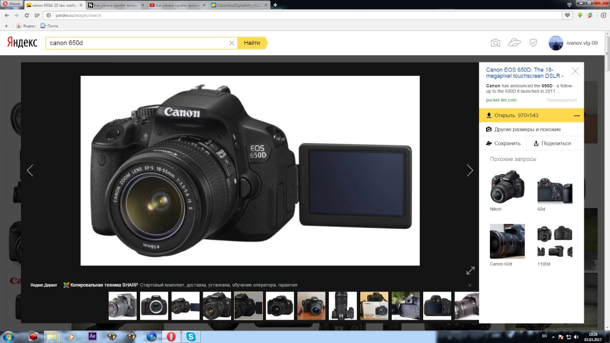The width and height of the screenshot is (610, 343).
Task: Open the 'Canon EOS 650D: The 18-megapixel' title link
Action: 525,72
